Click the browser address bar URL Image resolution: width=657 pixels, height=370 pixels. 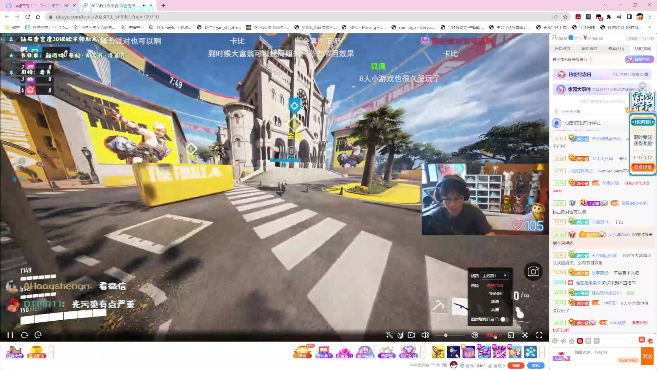tap(107, 17)
